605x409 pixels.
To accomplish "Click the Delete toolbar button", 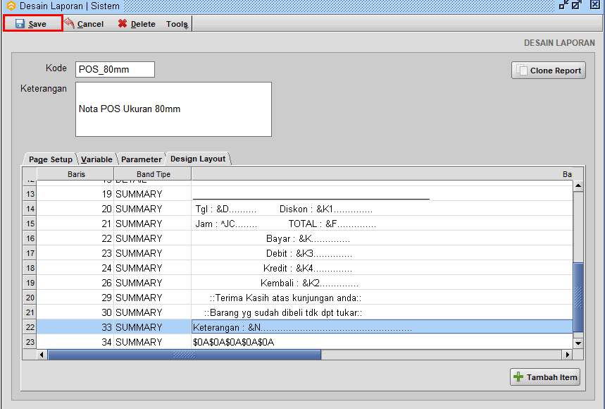I will pyautogui.click(x=137, y=24).
